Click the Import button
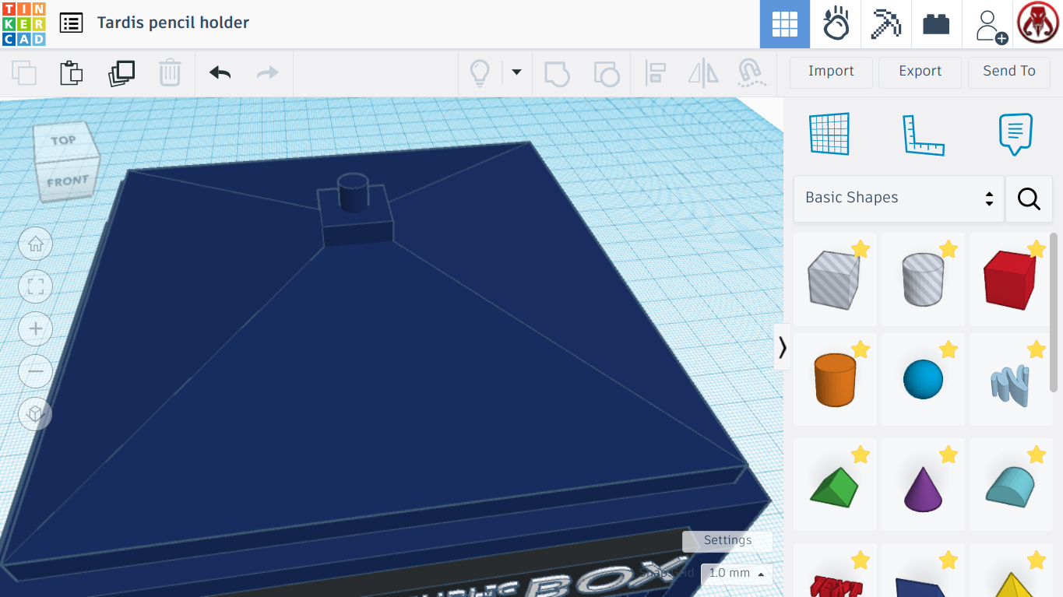 click(831, 71)
